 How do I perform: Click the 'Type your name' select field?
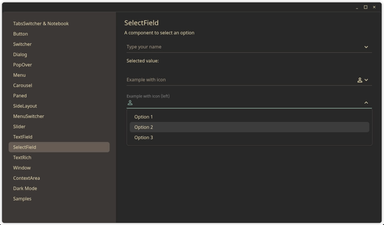pyautogui.click(x=249, y=47)
